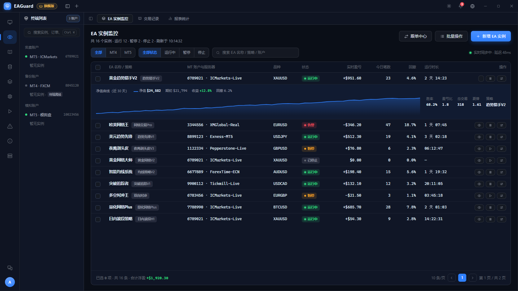The image size is (518, 291).
Task: Expand the MT5 · ICMarkets account item
Action: click(52, 57)
